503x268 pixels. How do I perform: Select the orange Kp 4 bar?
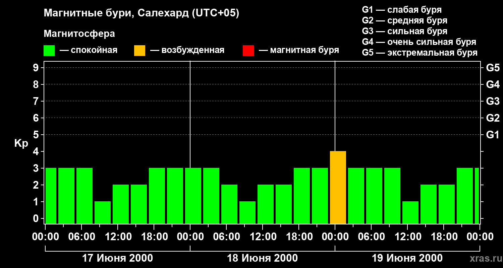tap(338, 188)
